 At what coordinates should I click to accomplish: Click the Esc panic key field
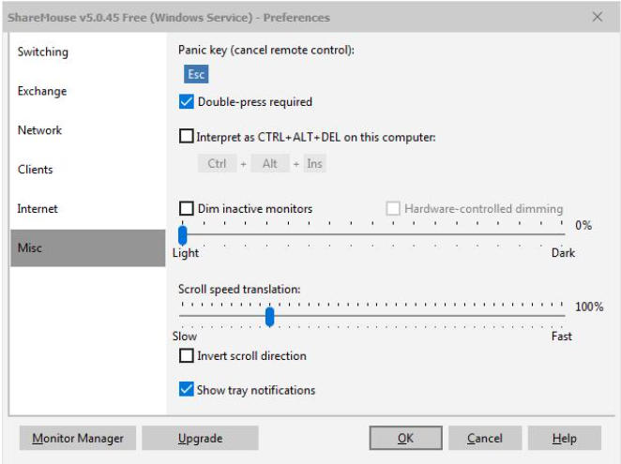(x=196, y=75)
